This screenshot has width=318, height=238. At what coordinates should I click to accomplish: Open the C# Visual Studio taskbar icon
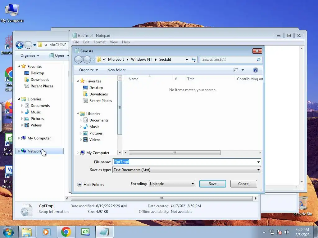click(85, 232)
